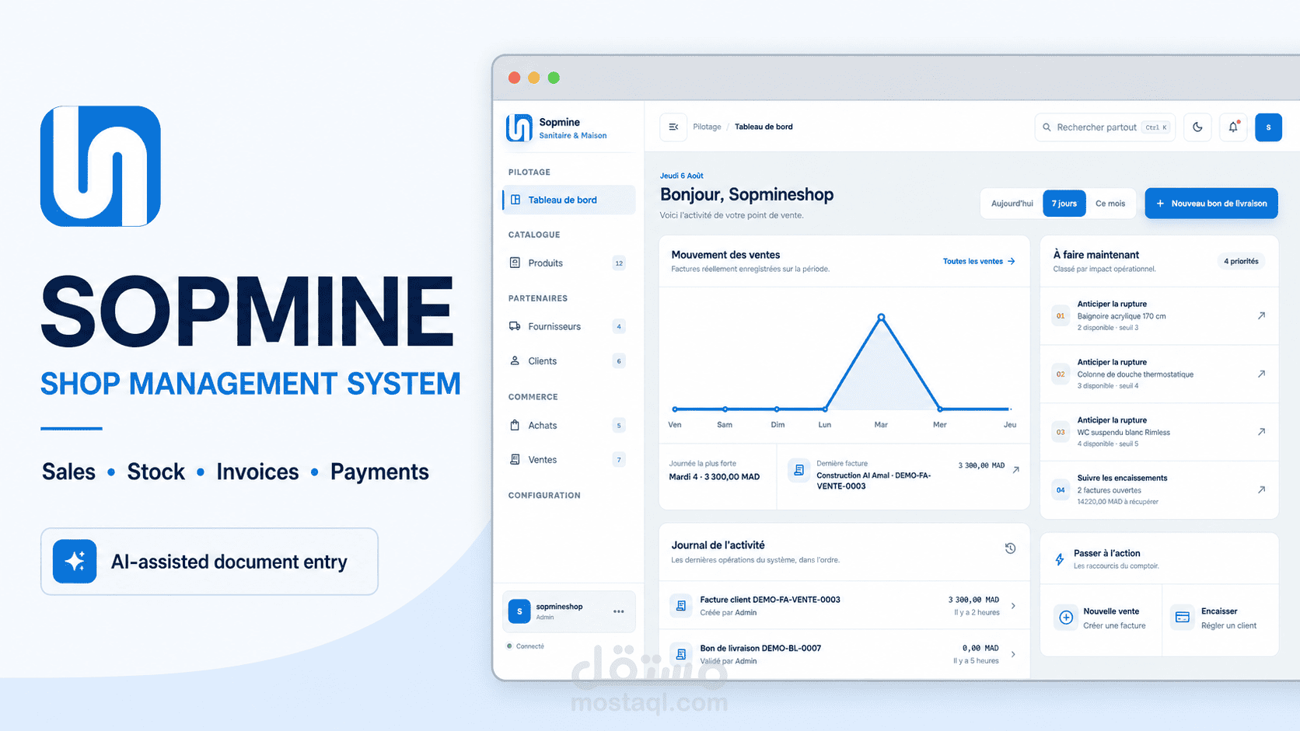The width and height of the screenshot is (1300, 731).
Task: Click the Rechercher partout search field
Action: pyautogui.click(x=1105, y=127)
